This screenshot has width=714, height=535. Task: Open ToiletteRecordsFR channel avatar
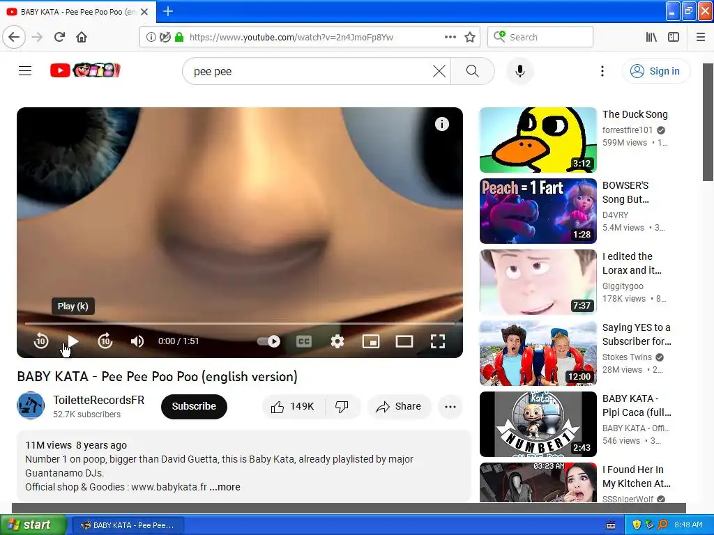[31, 405]
